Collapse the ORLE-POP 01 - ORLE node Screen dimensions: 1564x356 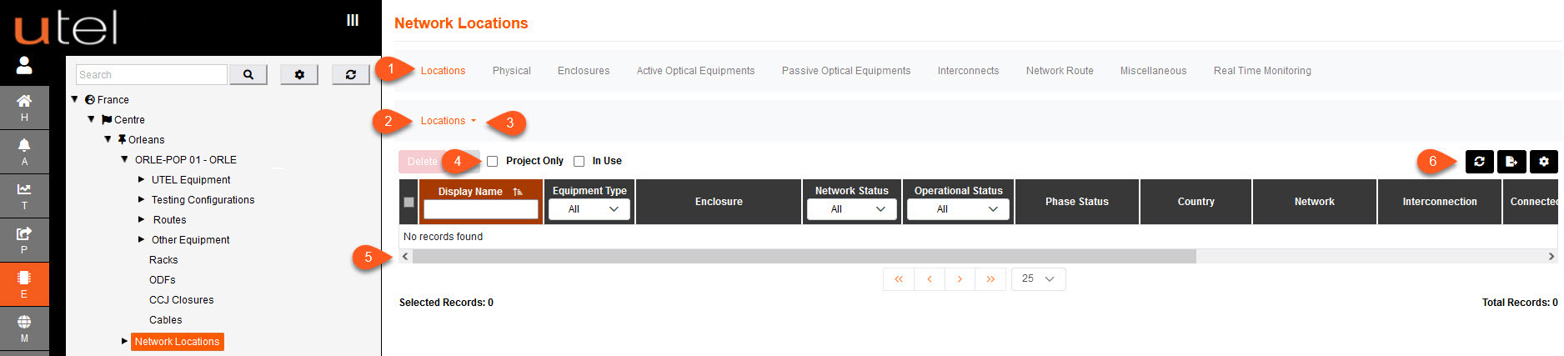[125, 159]
